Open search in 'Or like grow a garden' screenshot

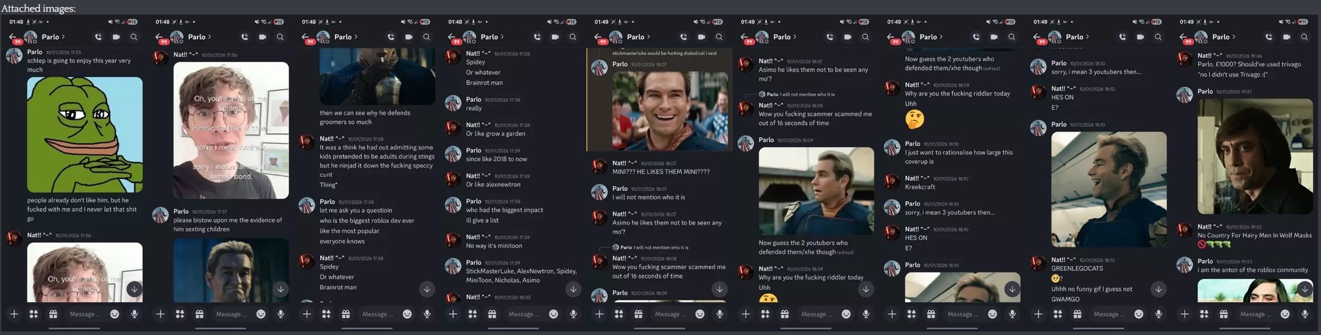click(x=573, y=37)
